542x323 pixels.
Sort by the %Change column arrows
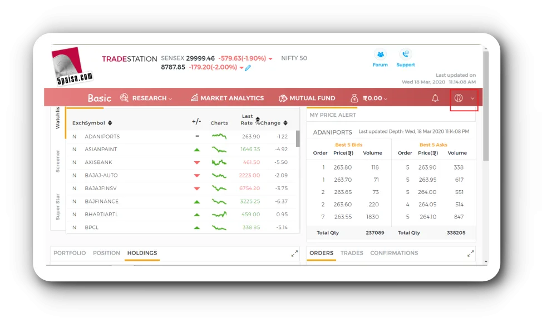click(285, 123)
